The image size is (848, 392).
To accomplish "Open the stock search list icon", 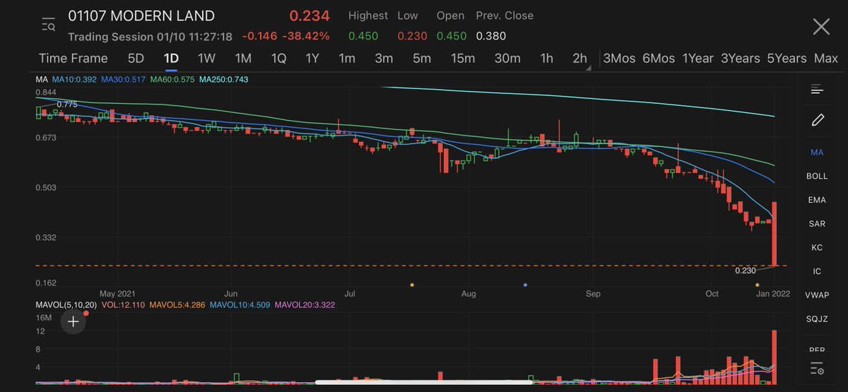I will [48, 26].
